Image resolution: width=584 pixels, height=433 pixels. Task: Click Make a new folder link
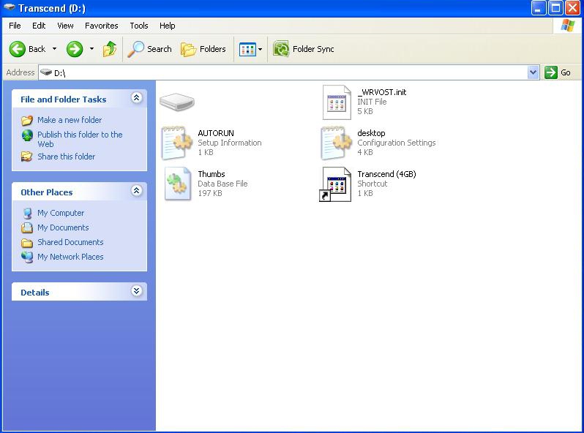[x=70, y=120]
